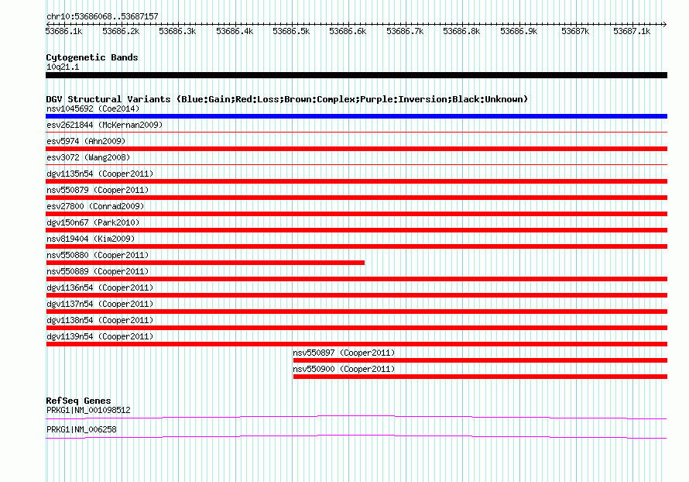Screen dimensions: 689x482
Task: Open variant nsv819404 (Kim2009) label
Action: (x=91, y=239)
